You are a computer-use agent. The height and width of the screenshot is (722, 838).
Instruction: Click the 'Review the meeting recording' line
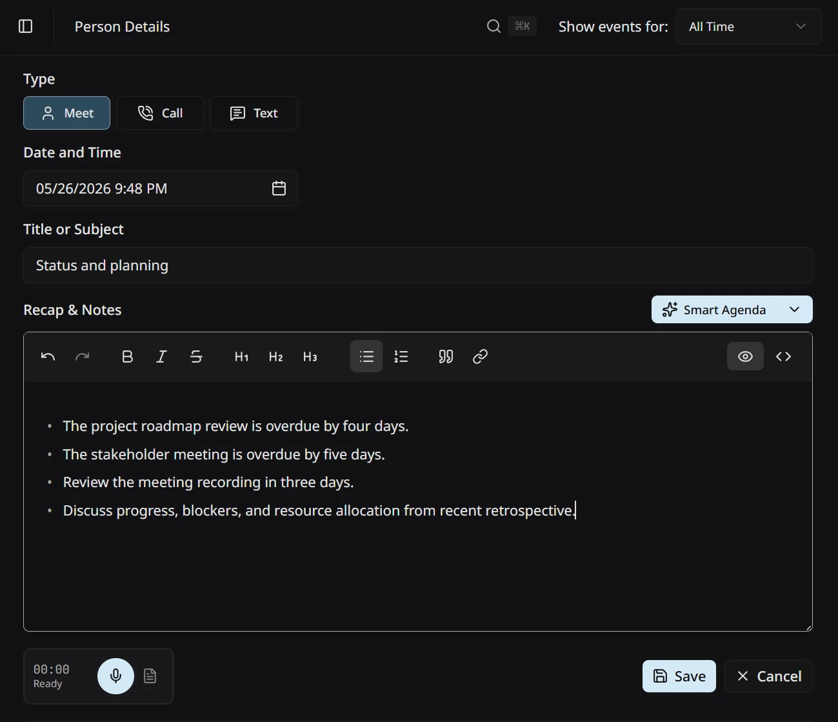click(208, 482)
